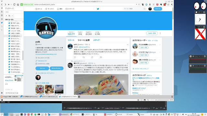Click the Chrome icon in the taskbar
Viewport: 207px width, 116px height.
(x=32, y=114)
